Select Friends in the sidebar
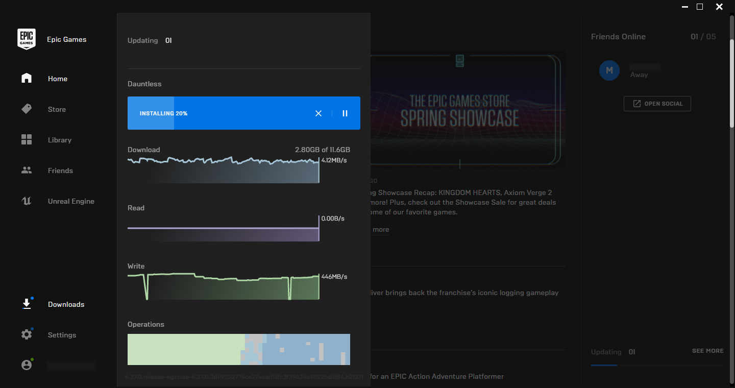The width and height of the screenshot is (735, 388). [x=60, y=171]
